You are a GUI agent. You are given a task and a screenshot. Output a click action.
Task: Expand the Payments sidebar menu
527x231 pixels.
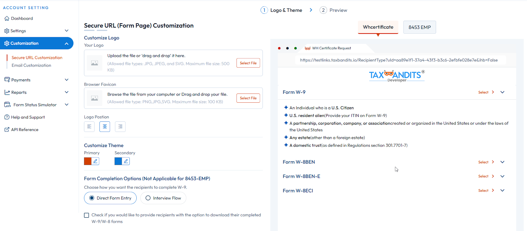67,80
